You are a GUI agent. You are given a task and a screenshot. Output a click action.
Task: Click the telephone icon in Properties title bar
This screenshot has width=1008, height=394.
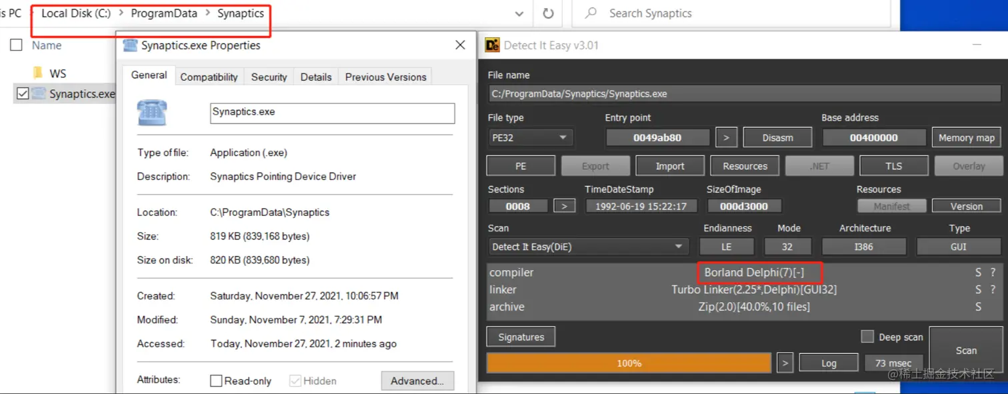tap(130, 45)
